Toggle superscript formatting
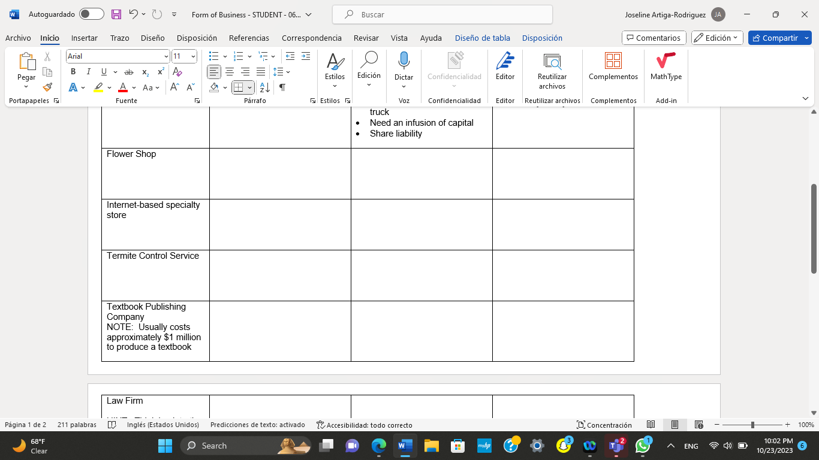 161,72
